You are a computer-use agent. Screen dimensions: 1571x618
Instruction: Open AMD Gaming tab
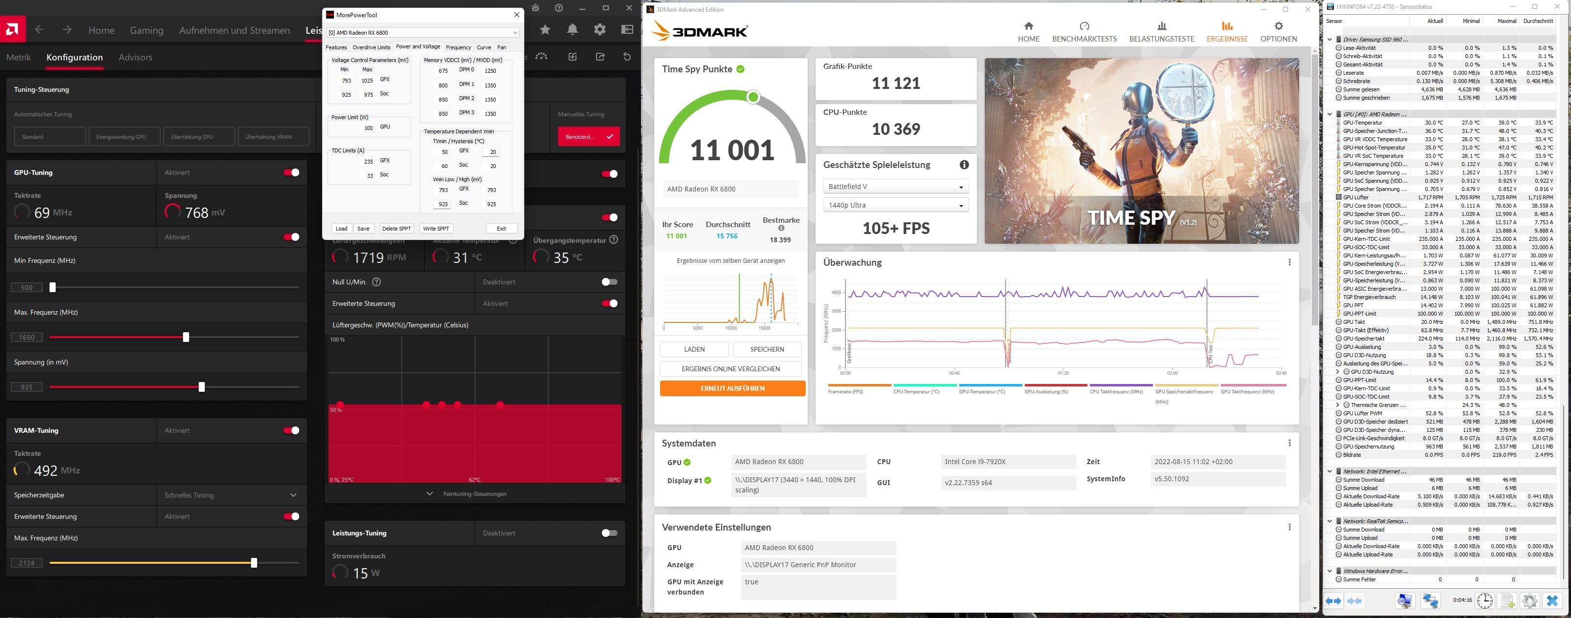pyautogui.click(x=146, y=30)
